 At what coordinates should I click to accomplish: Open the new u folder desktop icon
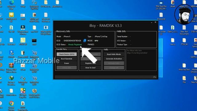(173, 42)
